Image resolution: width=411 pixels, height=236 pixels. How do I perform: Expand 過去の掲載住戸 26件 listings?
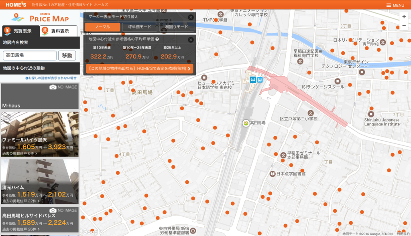[x=21, y=229]
